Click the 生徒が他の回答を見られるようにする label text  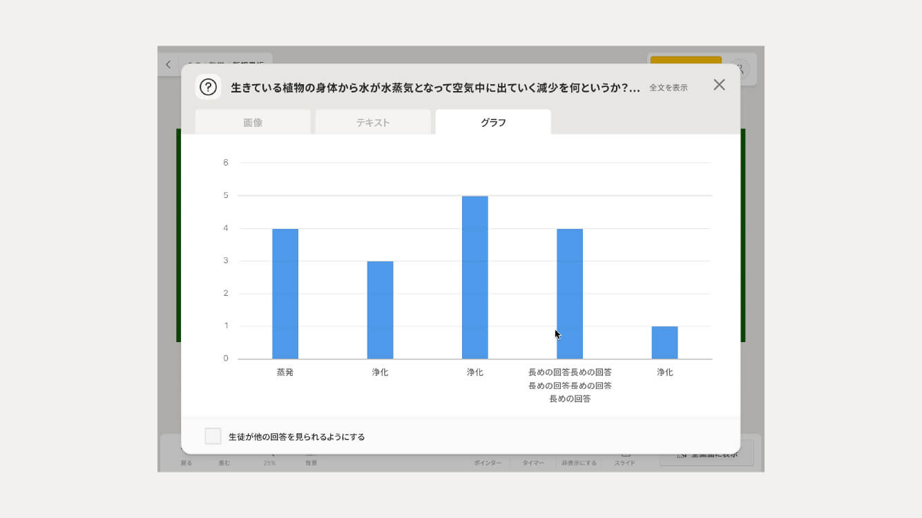pyautogui.click(x=296, y=437)
